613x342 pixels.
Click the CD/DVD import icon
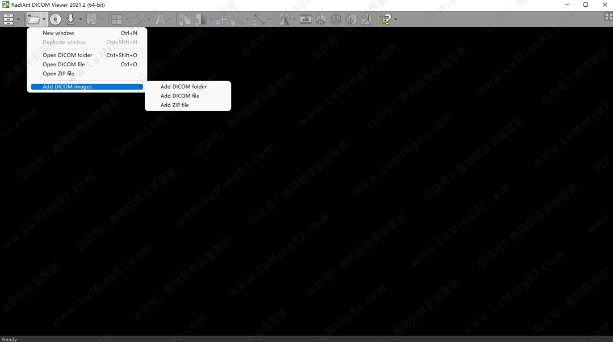tap(55, 19)
